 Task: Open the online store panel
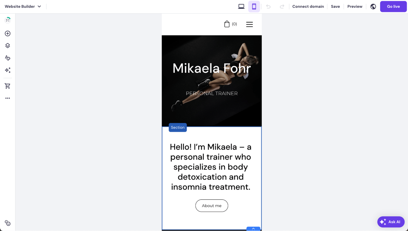click(x=8, y=86)
